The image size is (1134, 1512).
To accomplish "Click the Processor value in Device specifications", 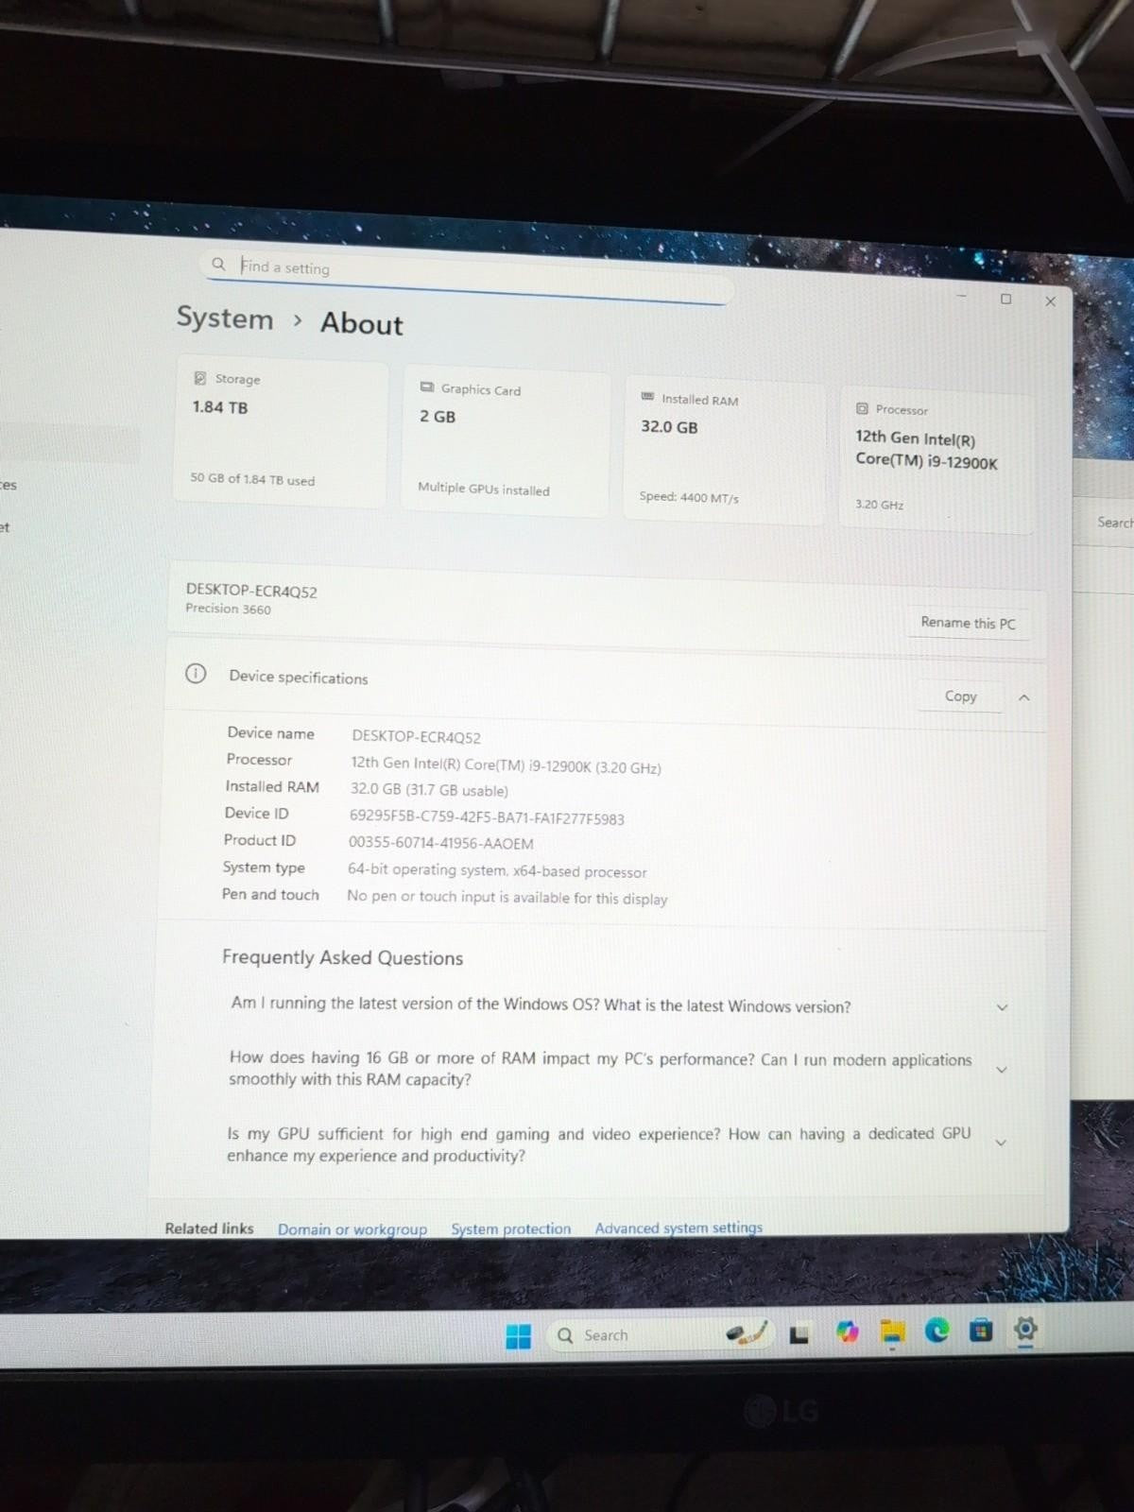I will coord(506,765).
